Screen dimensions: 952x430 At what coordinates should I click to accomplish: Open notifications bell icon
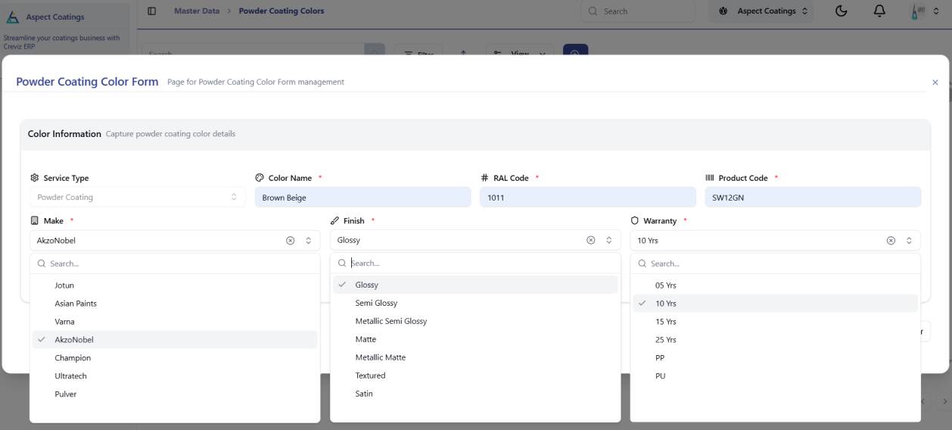pyautogui.click(x=879, y=11)
